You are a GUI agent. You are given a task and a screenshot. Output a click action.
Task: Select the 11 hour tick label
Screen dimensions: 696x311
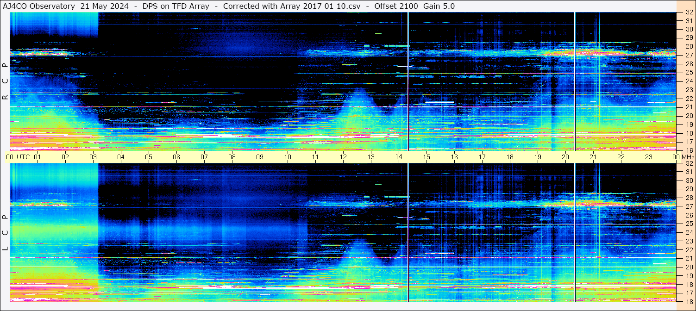(315, 157)
